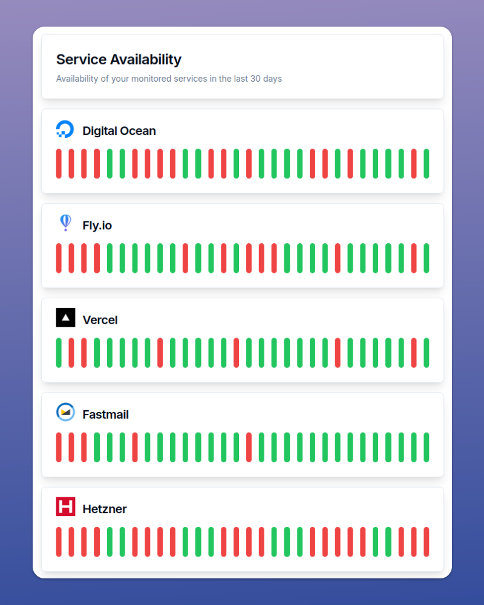484x605 pixels.
Task: Click the Service Availability heading
Action: coord(118,59)
